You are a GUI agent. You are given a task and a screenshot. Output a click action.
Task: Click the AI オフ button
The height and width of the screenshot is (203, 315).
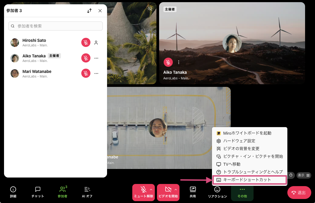point(87,192)
